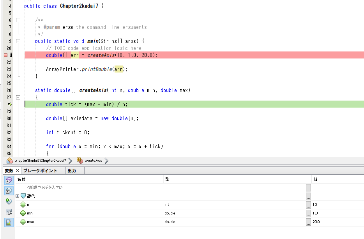Click line number 30 in the gutter
The width and height of the screenshot is (364, 239).
coord(9,119)
